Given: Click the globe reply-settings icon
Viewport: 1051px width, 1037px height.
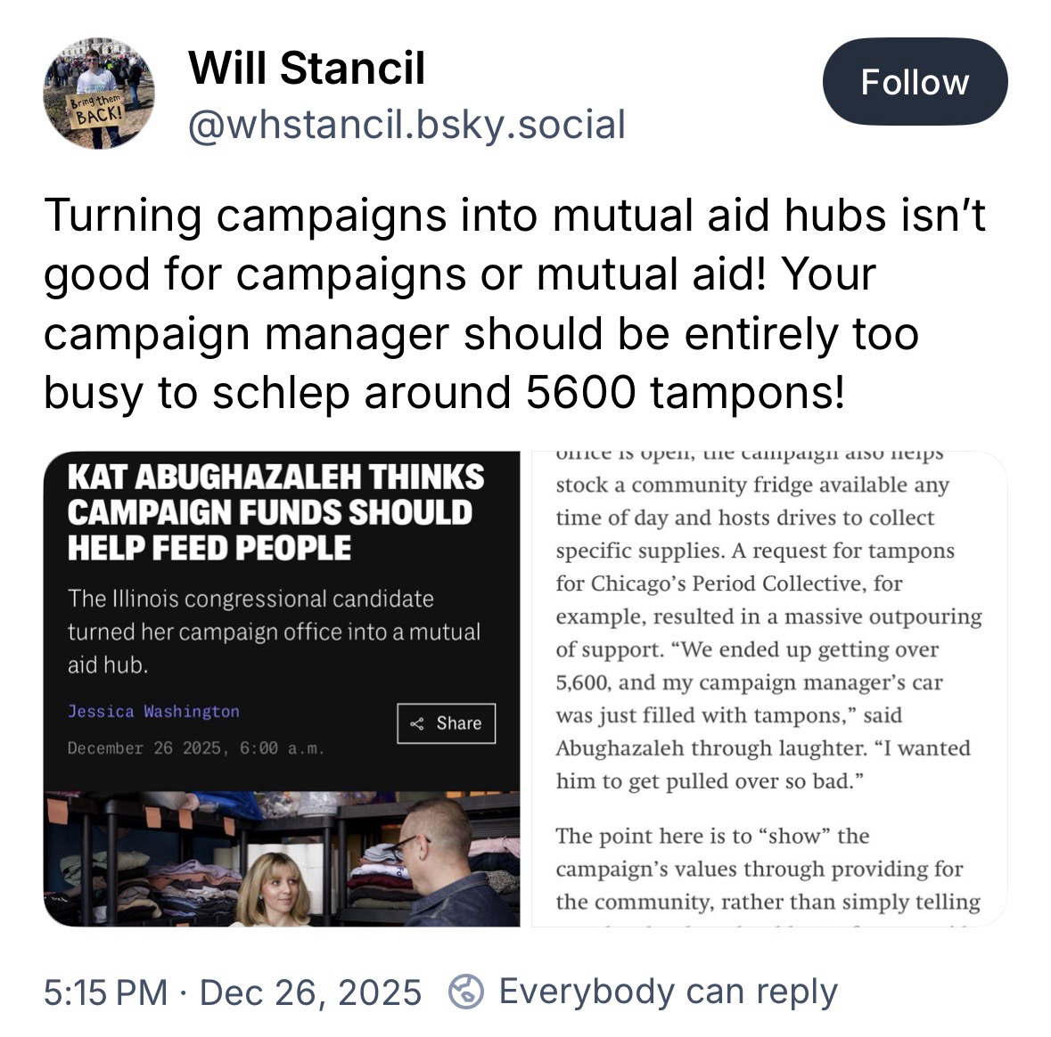Looking at the screenshot, I should click(465, 992).
